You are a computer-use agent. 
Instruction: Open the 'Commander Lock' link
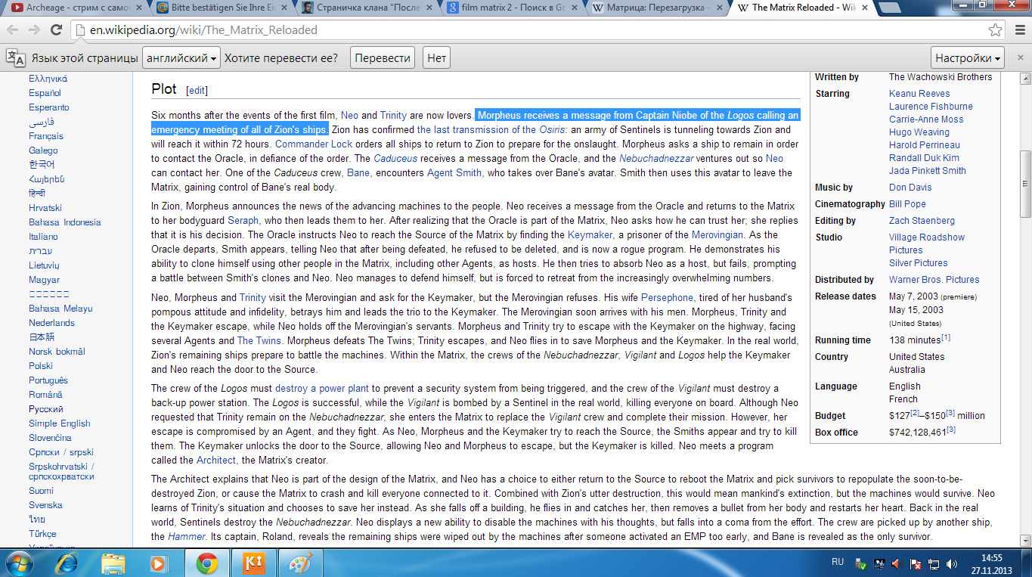[314, 144]
